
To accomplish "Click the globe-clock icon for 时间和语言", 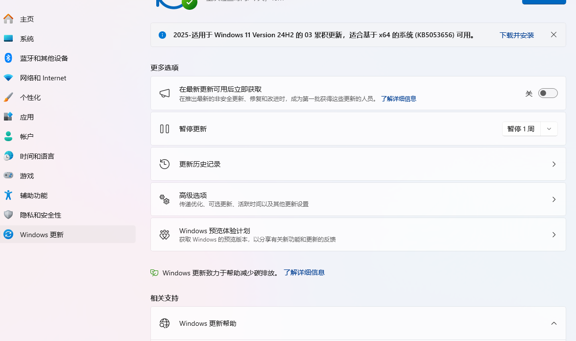I will pos(8,156).
